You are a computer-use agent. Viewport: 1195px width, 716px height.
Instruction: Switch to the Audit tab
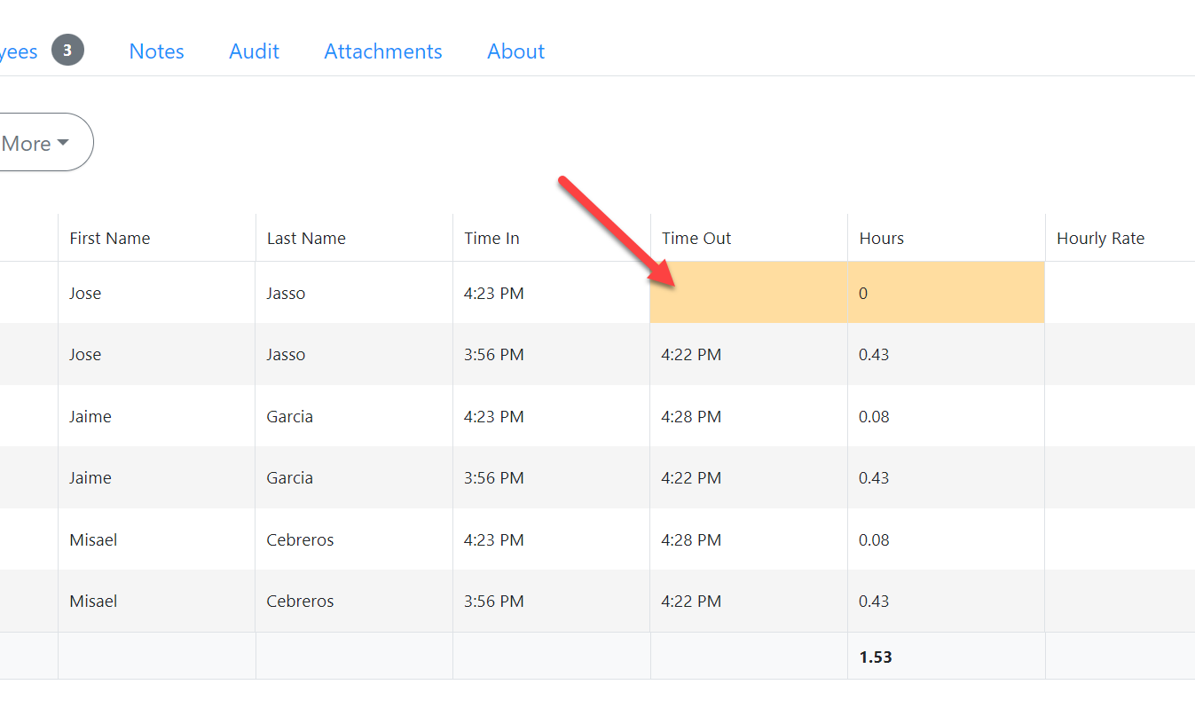254,51
